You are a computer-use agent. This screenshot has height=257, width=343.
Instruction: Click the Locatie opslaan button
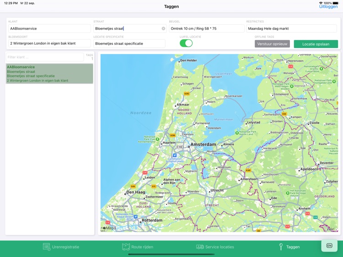[x=316, y=44]
